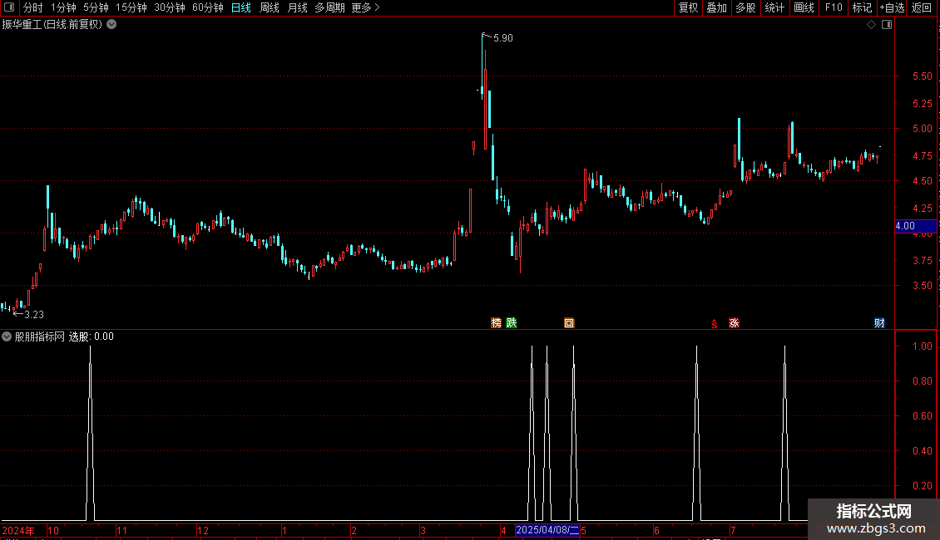Open F10 company information
This screenshot has width=940, height=540.
(x=834, y=7)
